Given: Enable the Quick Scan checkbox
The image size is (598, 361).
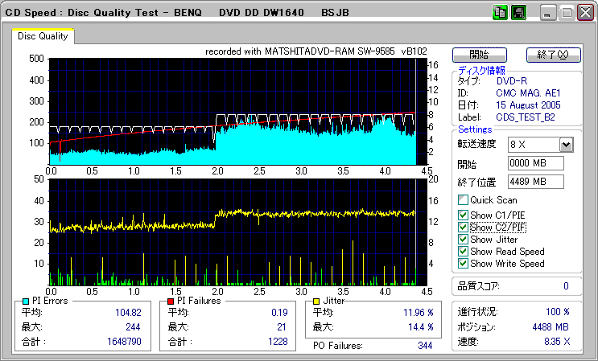Looking at the screenshot, I should click(462, 200).
